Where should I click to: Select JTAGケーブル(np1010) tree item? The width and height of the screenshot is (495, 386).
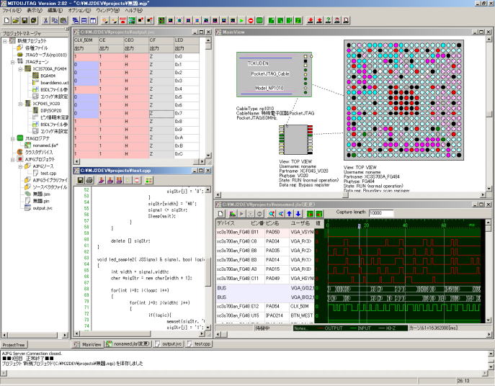[46, 55]
